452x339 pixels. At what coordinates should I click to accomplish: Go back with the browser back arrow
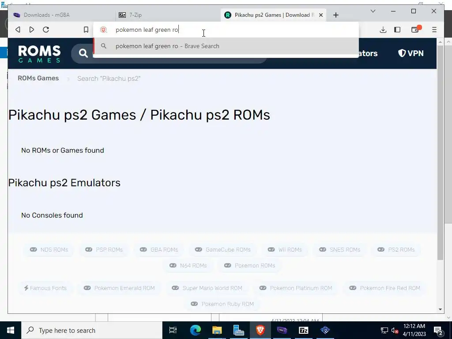[18, 30]
